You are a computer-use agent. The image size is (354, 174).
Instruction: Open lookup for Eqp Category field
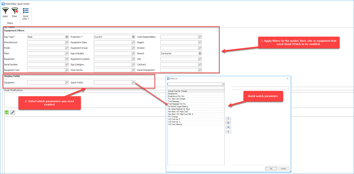[x=133, y=65]
